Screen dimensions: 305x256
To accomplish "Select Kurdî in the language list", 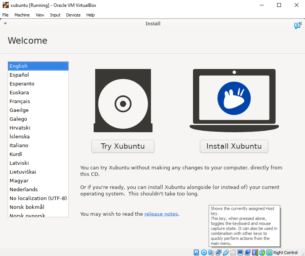I will [x=38, y=154].
